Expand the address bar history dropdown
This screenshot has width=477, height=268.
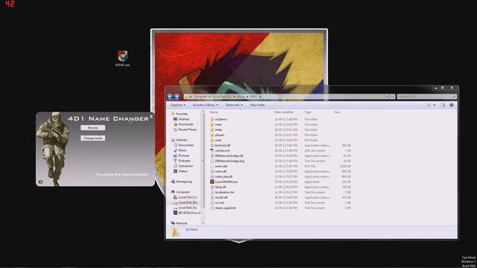pyautogui.click(x=386, y=97)
